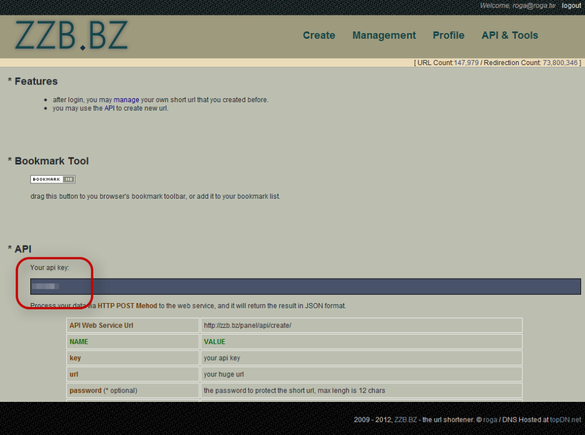The image size is (585, 435).
Task: Open the ZZB.BZ link in footer
Action: pos(405,420)
